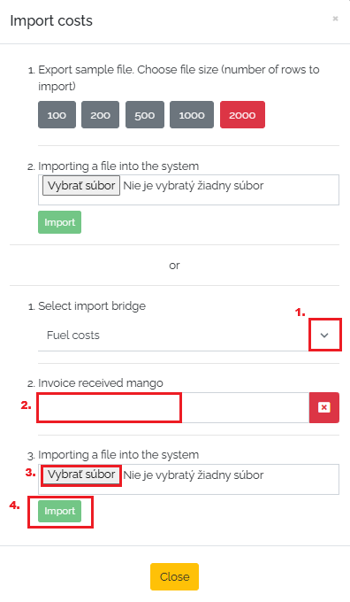
Task: Click the first Vybrať súbor file chooser
Action: (81, 185)
